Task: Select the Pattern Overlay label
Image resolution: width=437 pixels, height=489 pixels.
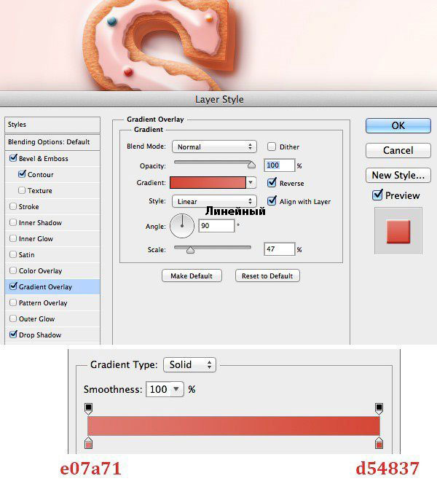Action: click(x=43, y=303)
